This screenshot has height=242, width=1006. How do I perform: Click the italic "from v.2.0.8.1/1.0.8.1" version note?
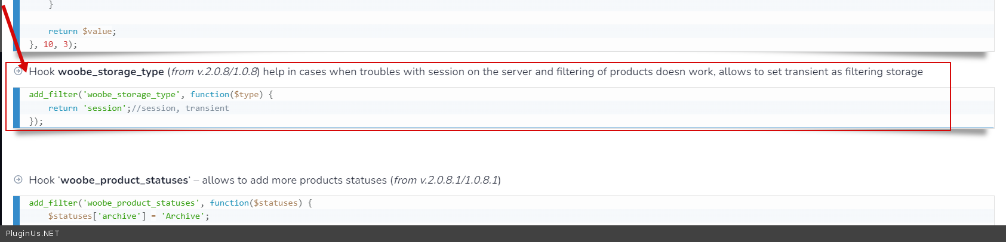[445, 180]
